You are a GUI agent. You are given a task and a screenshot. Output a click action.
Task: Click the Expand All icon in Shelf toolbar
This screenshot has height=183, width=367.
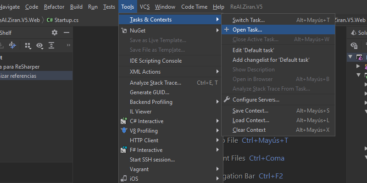coord(51,45)
